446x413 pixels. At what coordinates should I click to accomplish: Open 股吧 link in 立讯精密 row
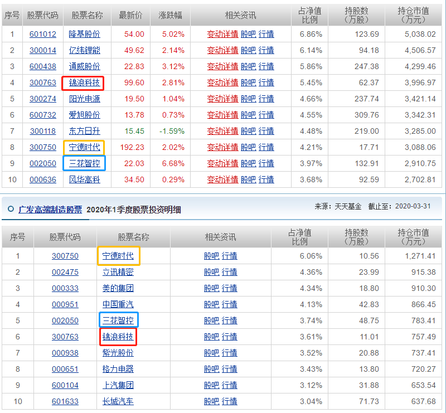coord(212,272)
